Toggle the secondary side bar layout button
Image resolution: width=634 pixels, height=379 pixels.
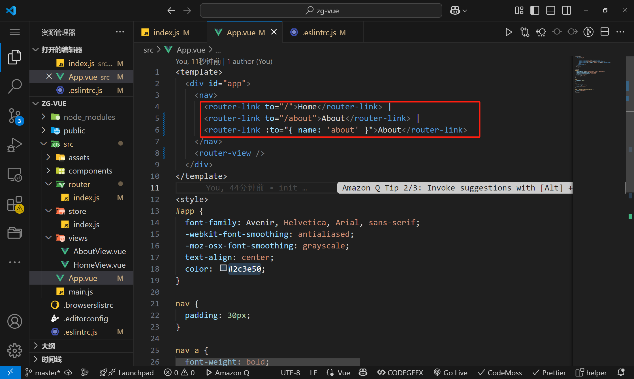(x=567, y=11)
